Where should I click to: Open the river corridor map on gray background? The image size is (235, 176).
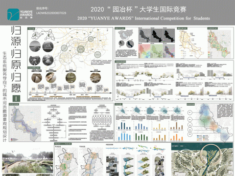25,124
